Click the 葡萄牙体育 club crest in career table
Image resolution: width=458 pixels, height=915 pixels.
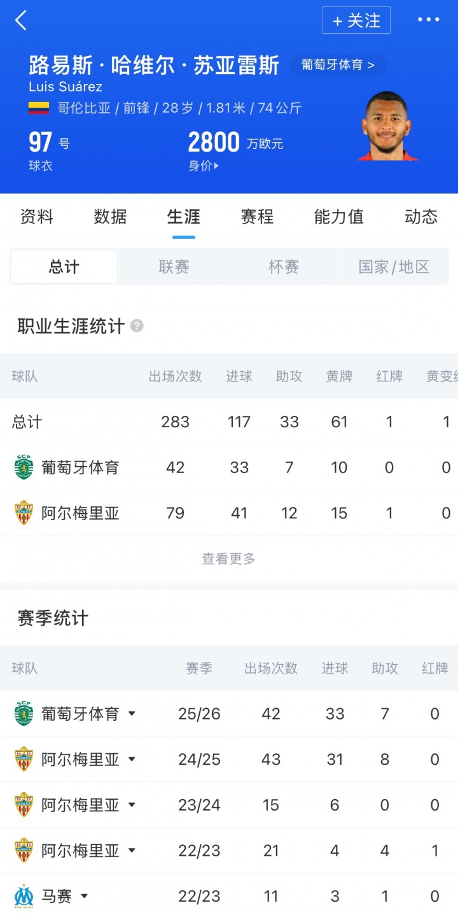(24, 467)
